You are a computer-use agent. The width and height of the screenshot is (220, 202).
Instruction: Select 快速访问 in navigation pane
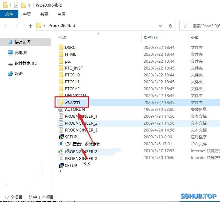(x=26, y=42)
